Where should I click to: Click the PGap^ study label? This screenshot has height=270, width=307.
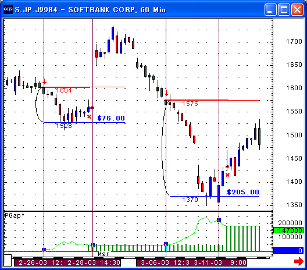pos(15,215)
